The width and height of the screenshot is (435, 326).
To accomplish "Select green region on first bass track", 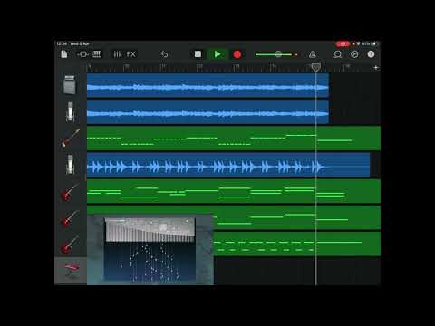I will pyautogui.click(x=234, y=191).
